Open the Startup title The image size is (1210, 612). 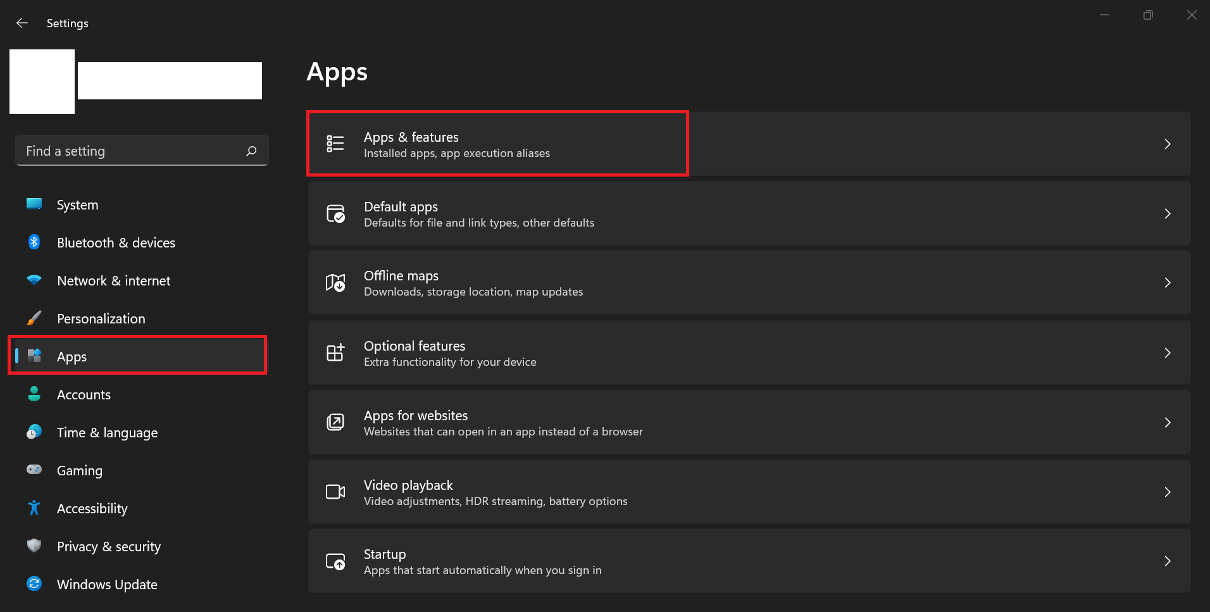385,554
